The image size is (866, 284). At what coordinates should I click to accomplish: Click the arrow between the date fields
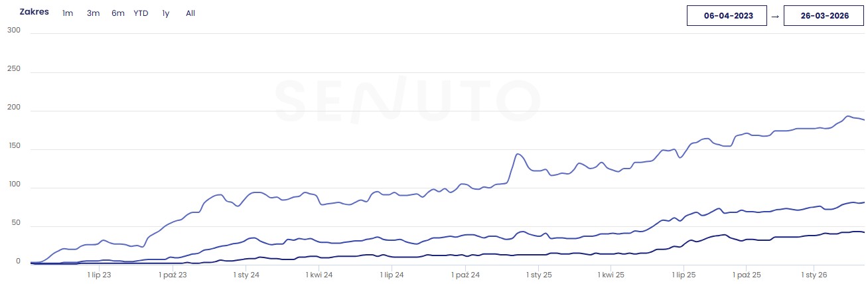[x=775, y=16]
